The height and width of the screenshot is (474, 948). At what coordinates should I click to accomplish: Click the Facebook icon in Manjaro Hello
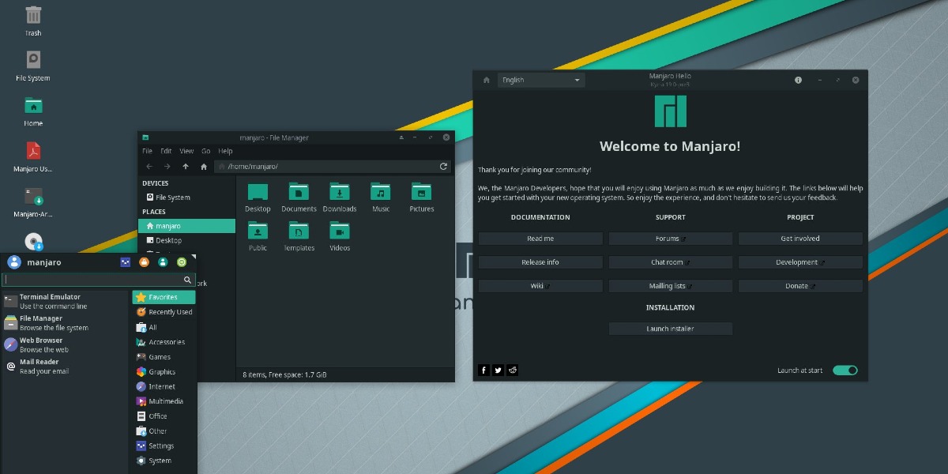coord(484,370)
